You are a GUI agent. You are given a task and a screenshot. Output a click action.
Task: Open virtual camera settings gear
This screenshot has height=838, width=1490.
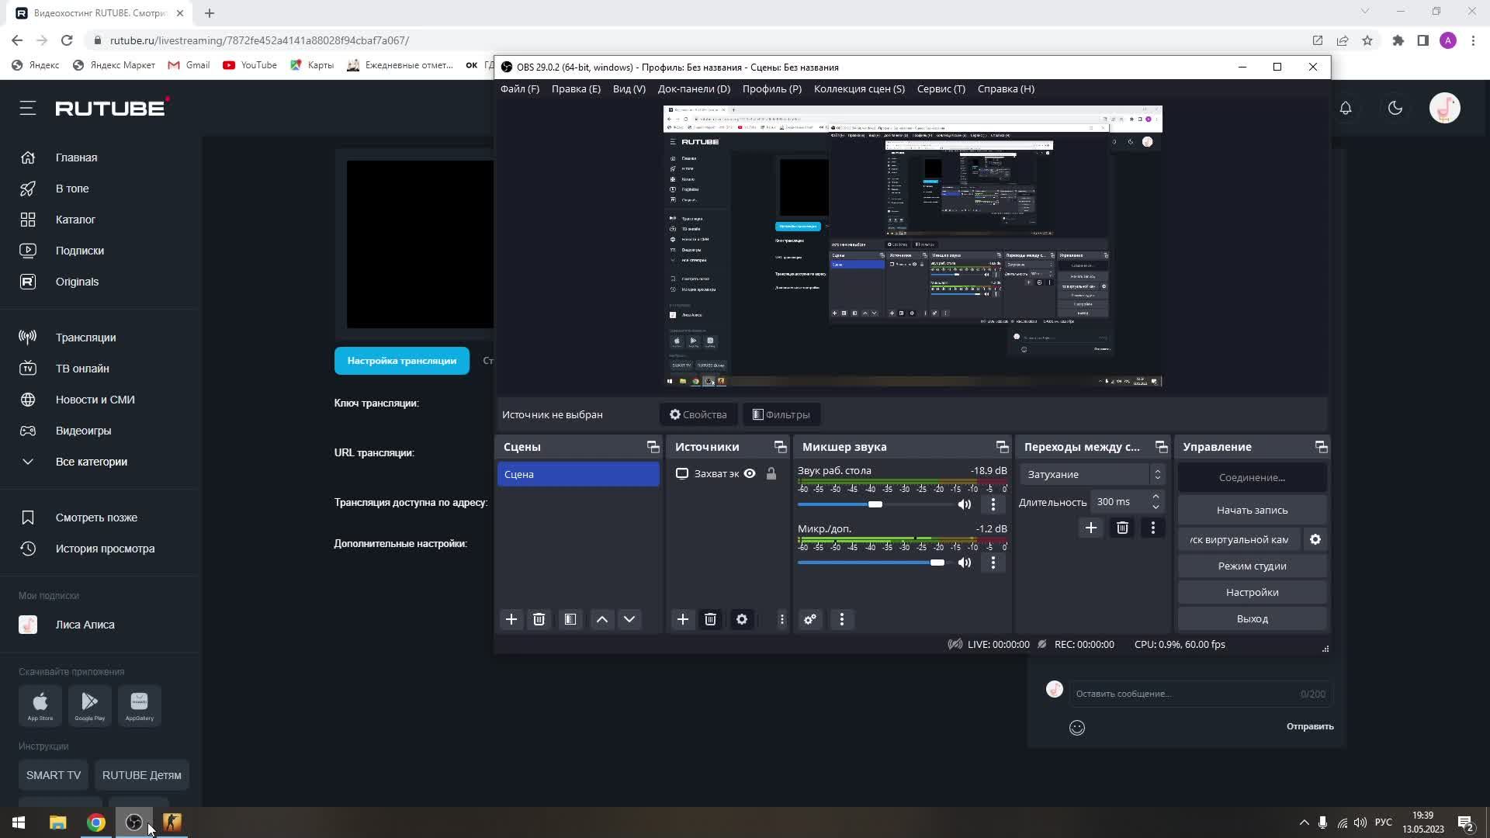(x=1315, y=539)
